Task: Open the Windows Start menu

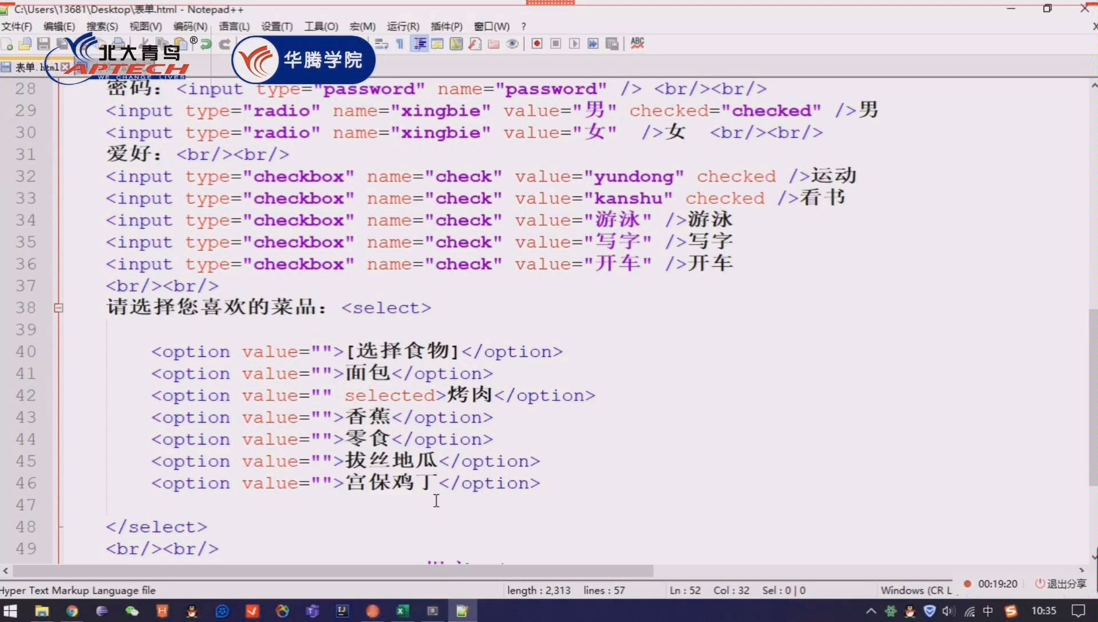Action: (x=10, y=611)
